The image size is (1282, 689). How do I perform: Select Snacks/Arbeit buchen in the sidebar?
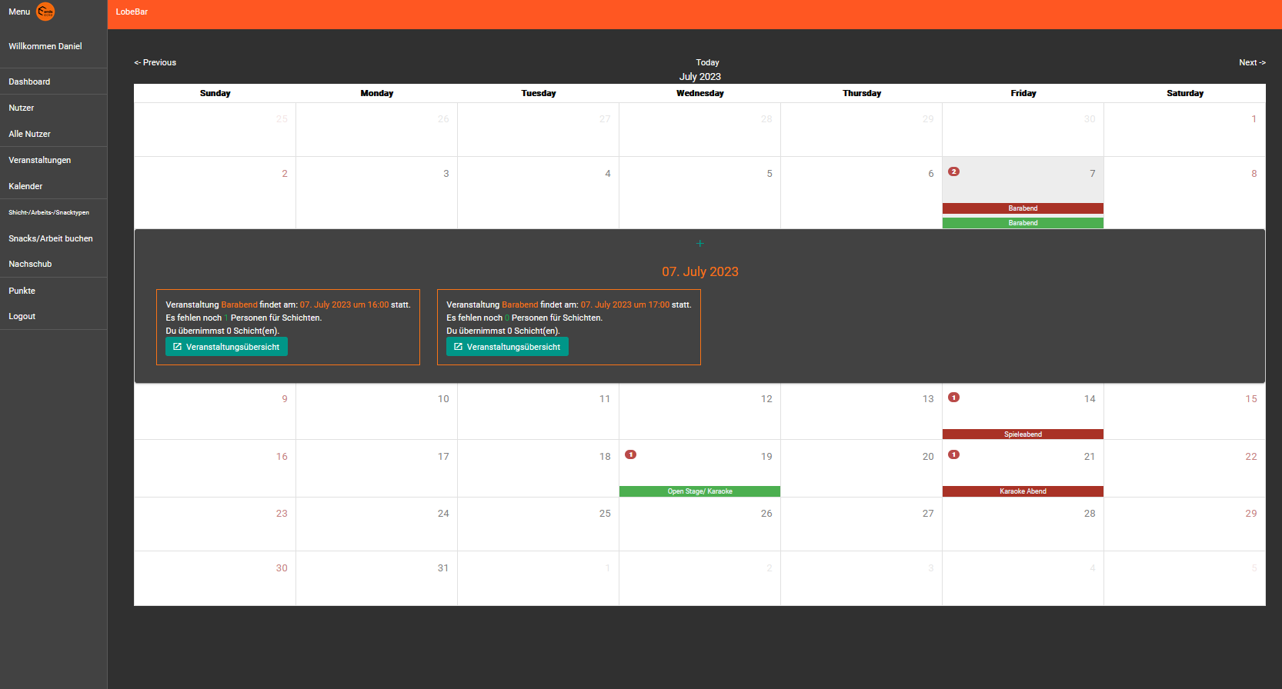coord(51,238)
